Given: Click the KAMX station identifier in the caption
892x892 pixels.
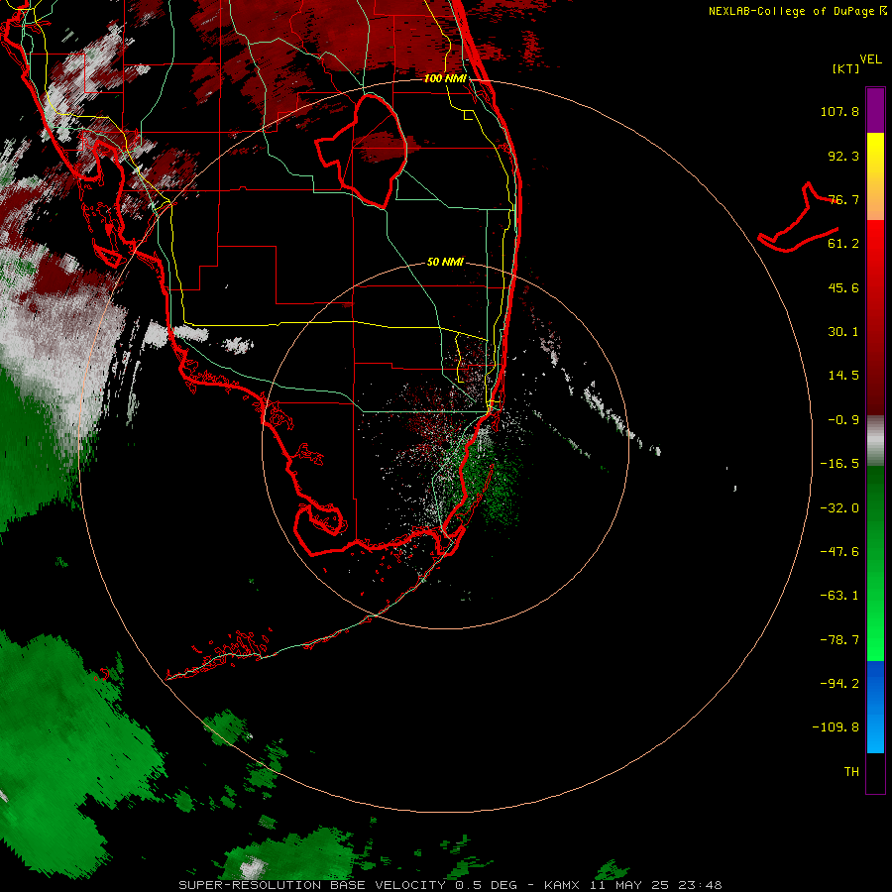Looking at the screenshot, I should tap(561, 885).
